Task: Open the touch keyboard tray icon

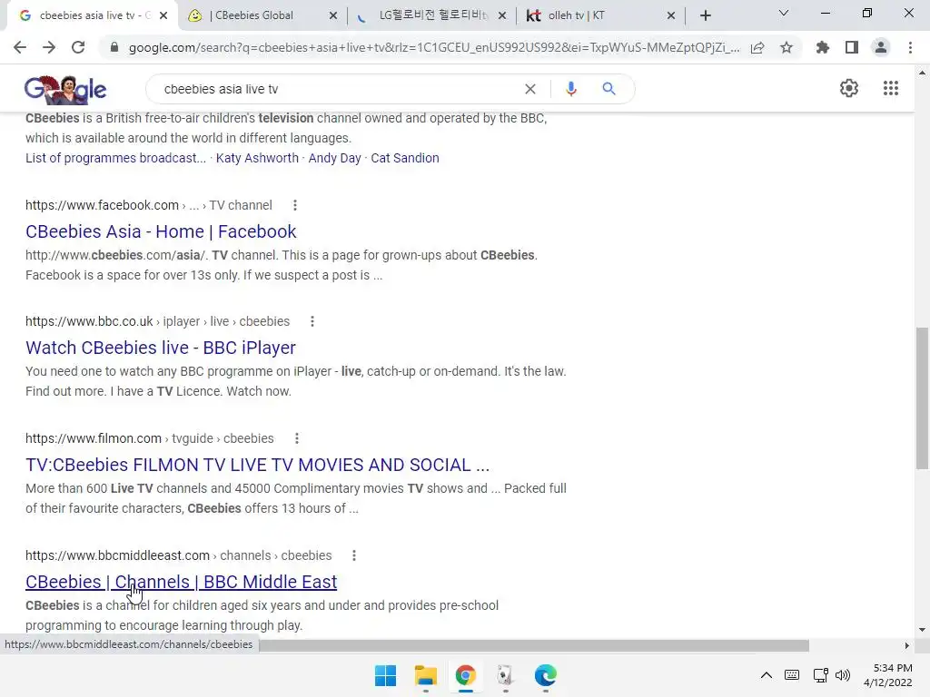Action: [x=791, y=675]
